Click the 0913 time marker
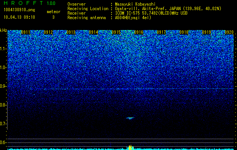This screenshot has width=237, height=150. (x=71, y=32)
